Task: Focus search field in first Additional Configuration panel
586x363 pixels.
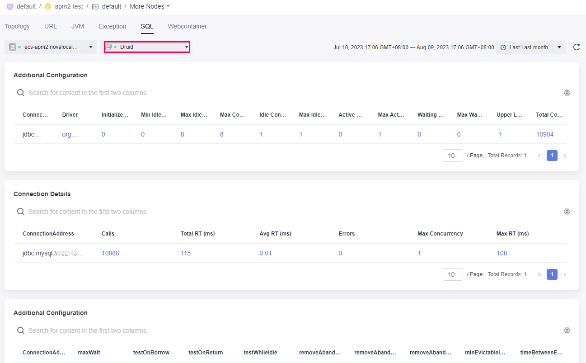Action: pyautogui.click(x=289, y=93)
